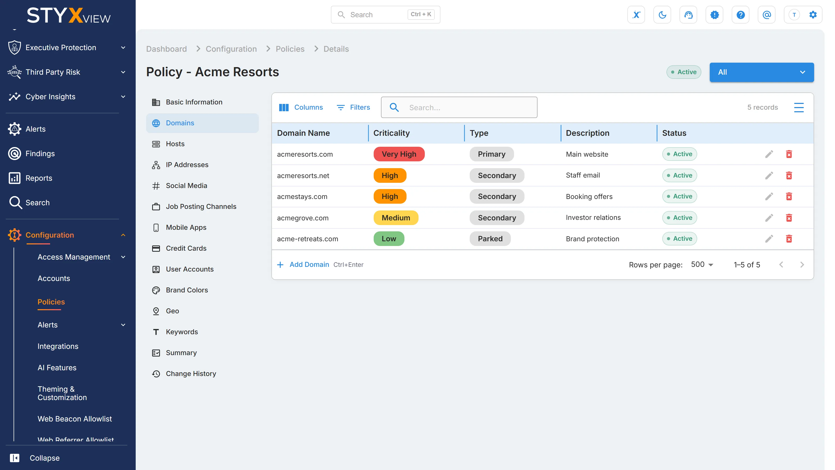
Task: Go to Dashboard breadcrumb
Action: [x=166, y=49]
